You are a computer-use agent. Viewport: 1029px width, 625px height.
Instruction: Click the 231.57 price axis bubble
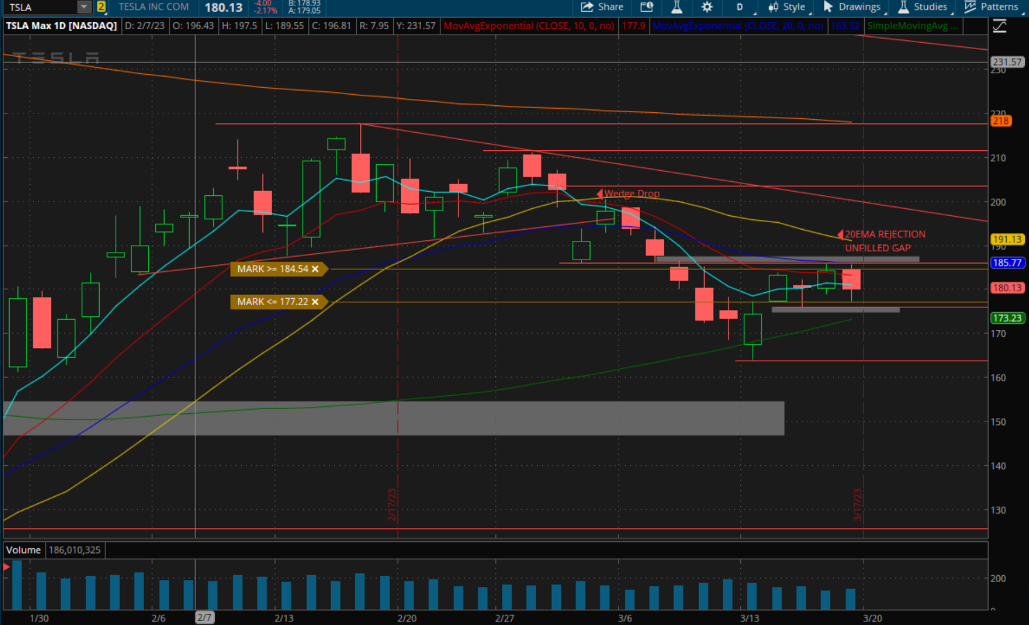(1007, 62)
